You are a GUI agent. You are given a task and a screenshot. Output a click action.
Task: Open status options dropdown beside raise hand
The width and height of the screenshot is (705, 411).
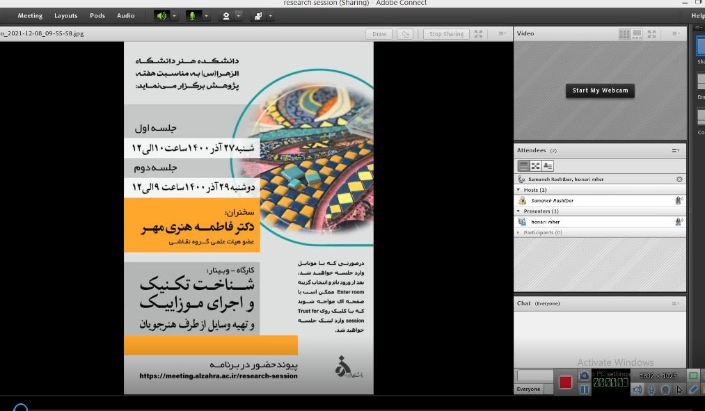[271, 16]
